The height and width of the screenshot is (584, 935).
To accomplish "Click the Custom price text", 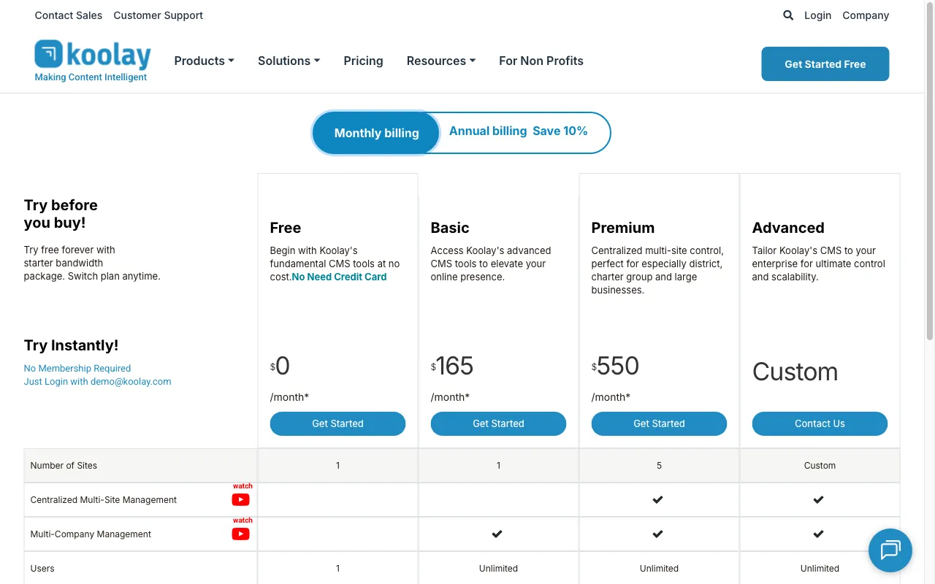I will (795, 372).
